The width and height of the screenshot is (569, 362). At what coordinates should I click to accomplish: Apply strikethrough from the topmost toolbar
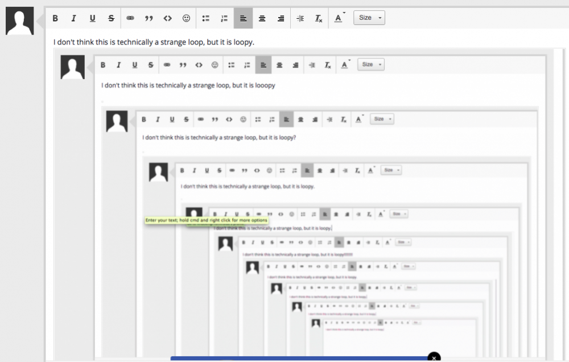coord(111,18)
